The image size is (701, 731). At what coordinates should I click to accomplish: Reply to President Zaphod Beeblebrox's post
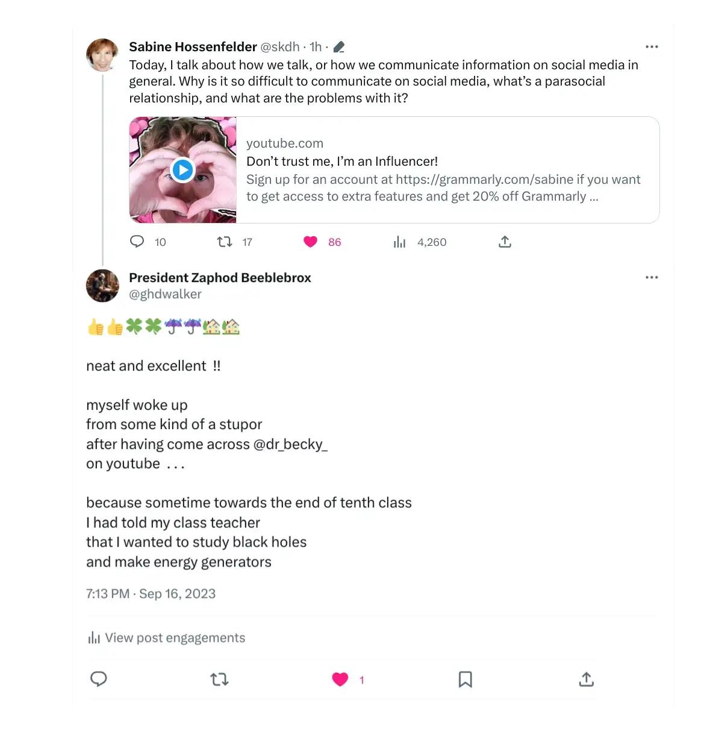(99, 679)
